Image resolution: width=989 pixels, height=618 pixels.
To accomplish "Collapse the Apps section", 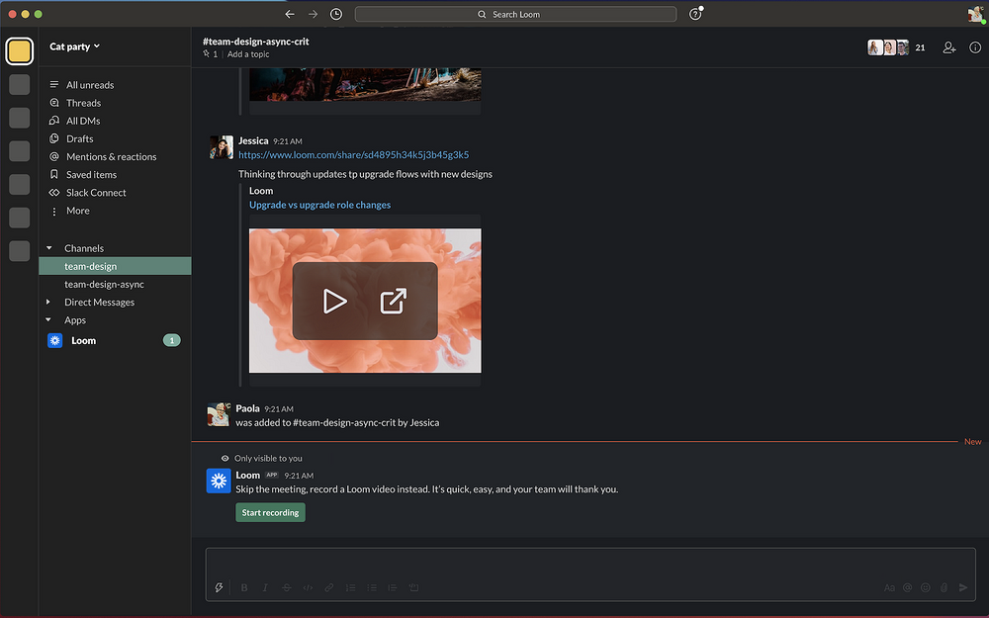I will [48, 319].
